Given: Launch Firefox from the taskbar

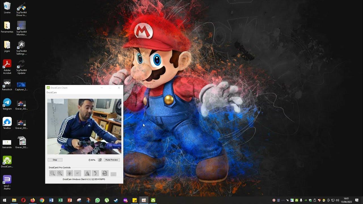Looking at the screenshot, I should [x=33, y=200].
